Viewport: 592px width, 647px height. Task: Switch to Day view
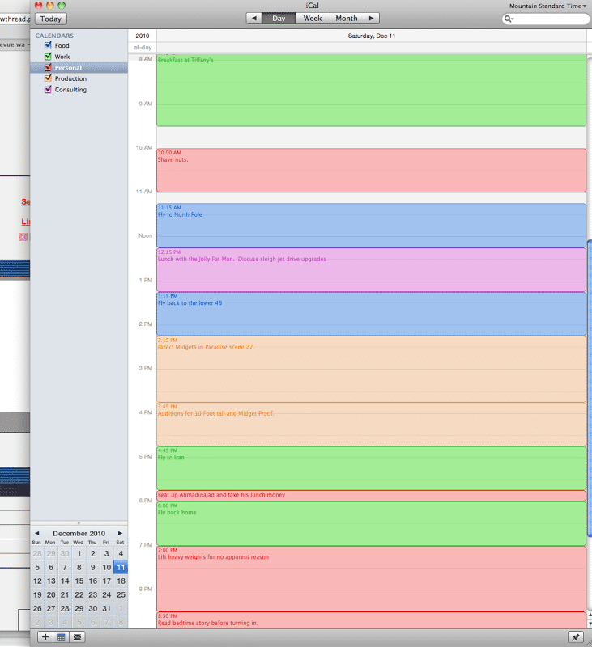(x=279, y=18)
